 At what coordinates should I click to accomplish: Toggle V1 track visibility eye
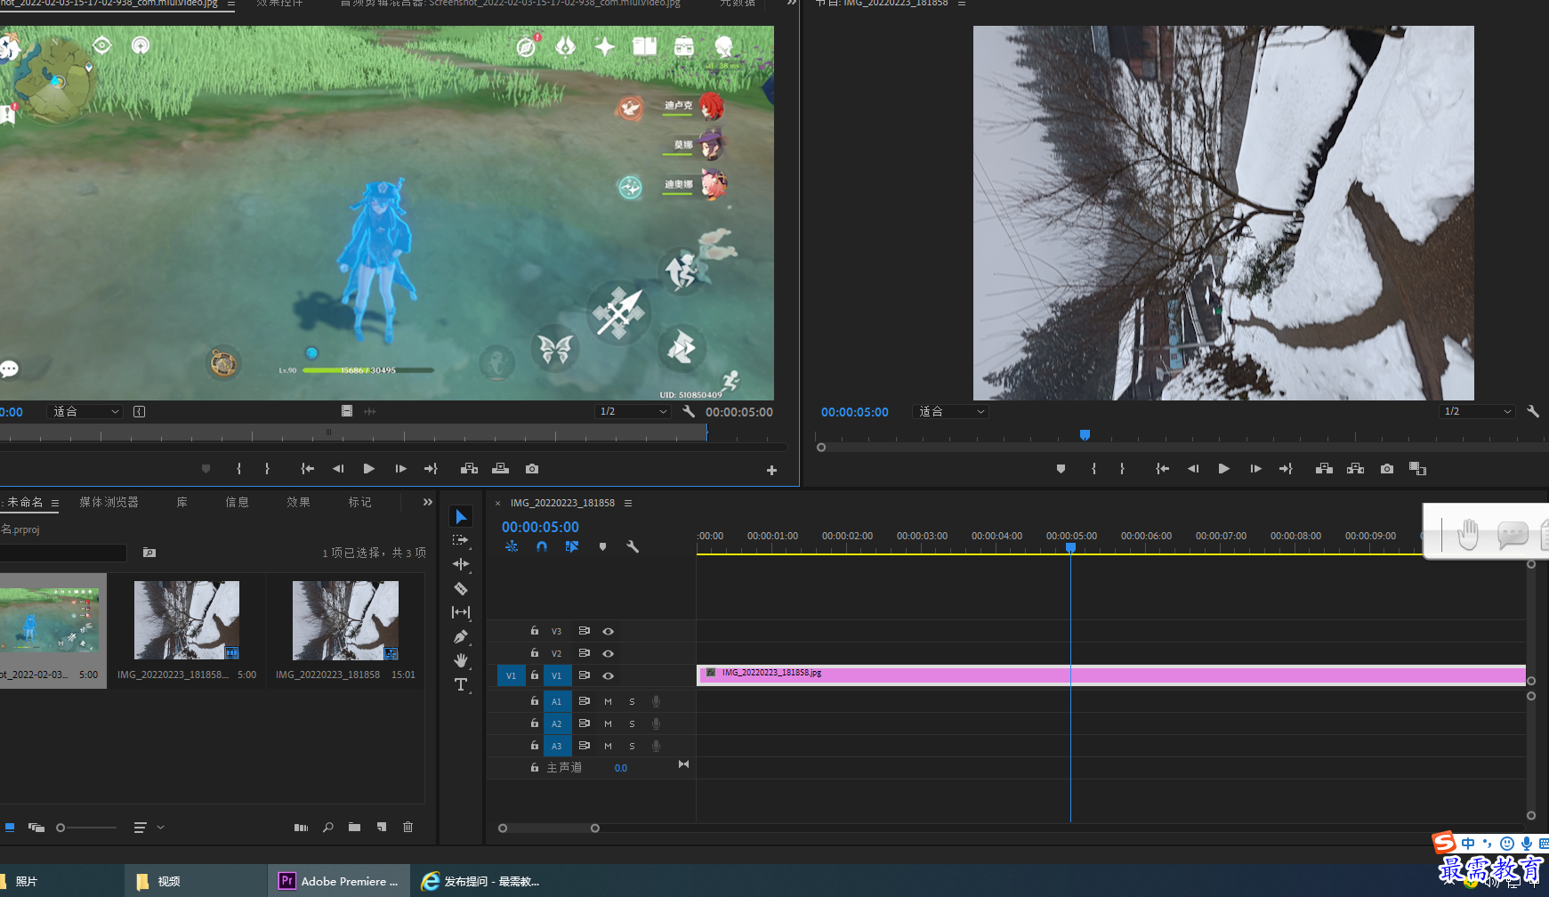coord(609,675)
